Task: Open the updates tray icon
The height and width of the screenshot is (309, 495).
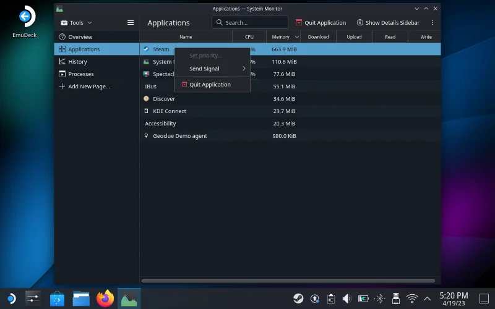Action: [x=315, y=298]
